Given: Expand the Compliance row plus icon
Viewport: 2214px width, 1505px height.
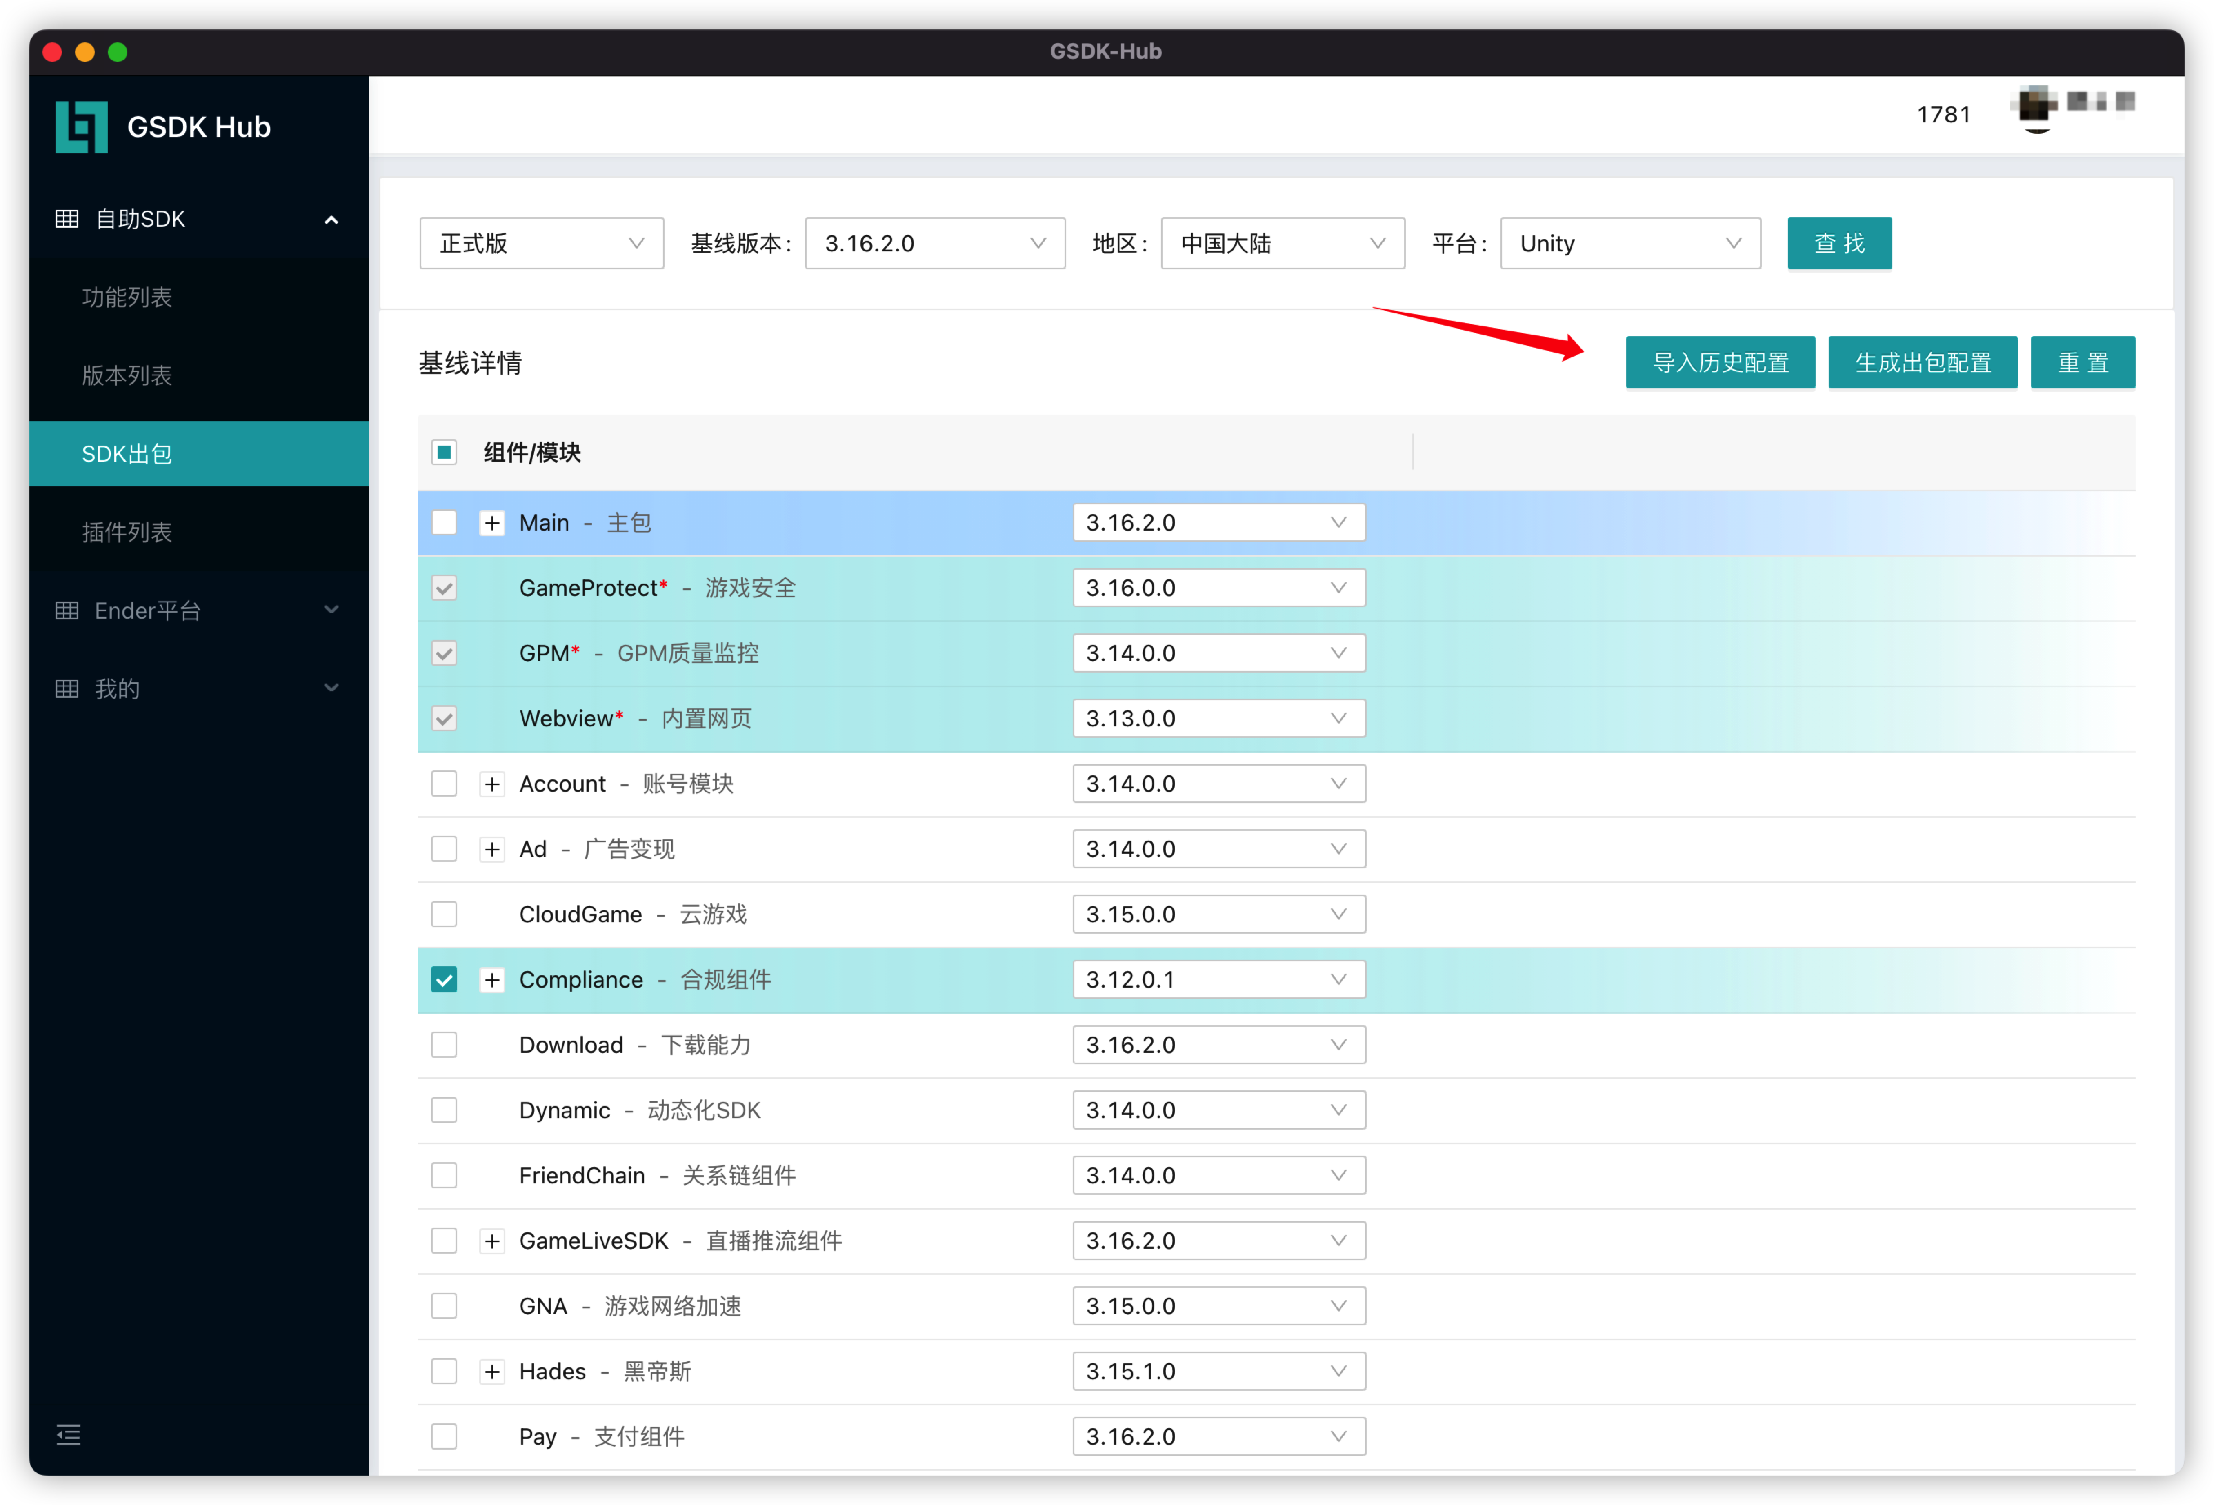Looking at the screenshot, I should pos(491,979).
